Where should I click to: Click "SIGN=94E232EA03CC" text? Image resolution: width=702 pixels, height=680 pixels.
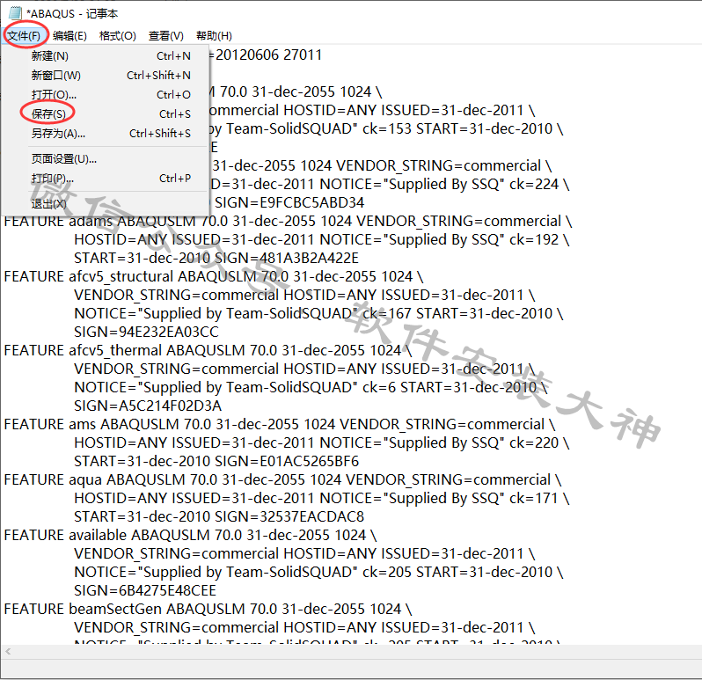(146, 333)
